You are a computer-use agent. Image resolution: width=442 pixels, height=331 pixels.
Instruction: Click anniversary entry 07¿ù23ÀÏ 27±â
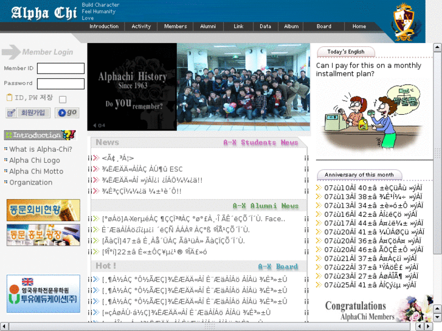tap(371, 276)
